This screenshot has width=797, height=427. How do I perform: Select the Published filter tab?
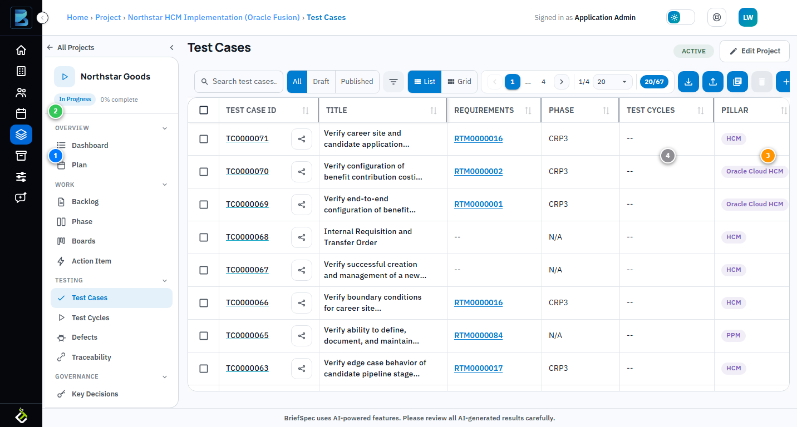(x=357, y=82)
